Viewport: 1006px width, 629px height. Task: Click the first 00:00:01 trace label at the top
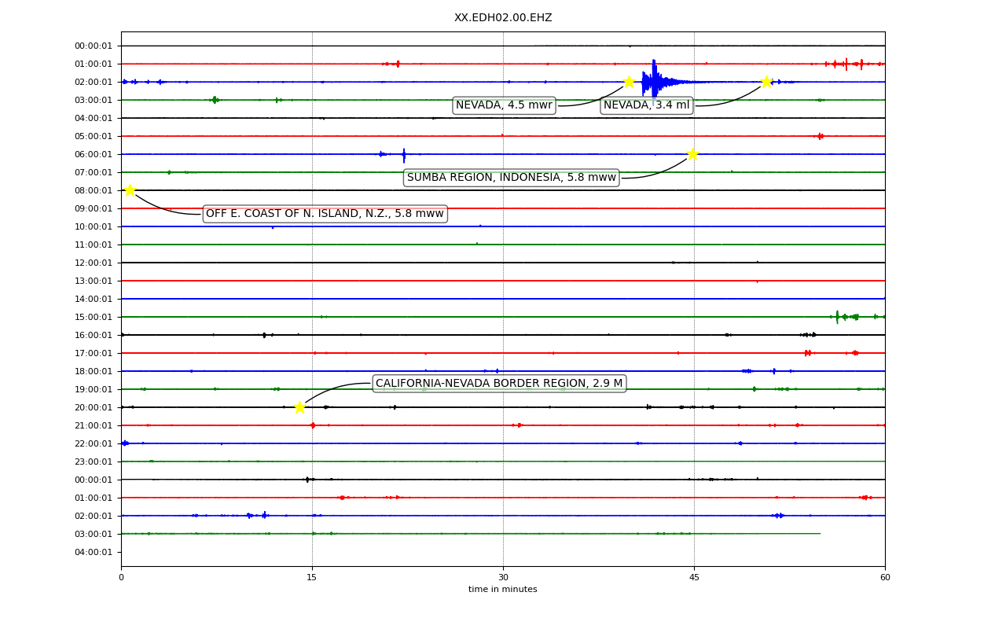point(94,46)
